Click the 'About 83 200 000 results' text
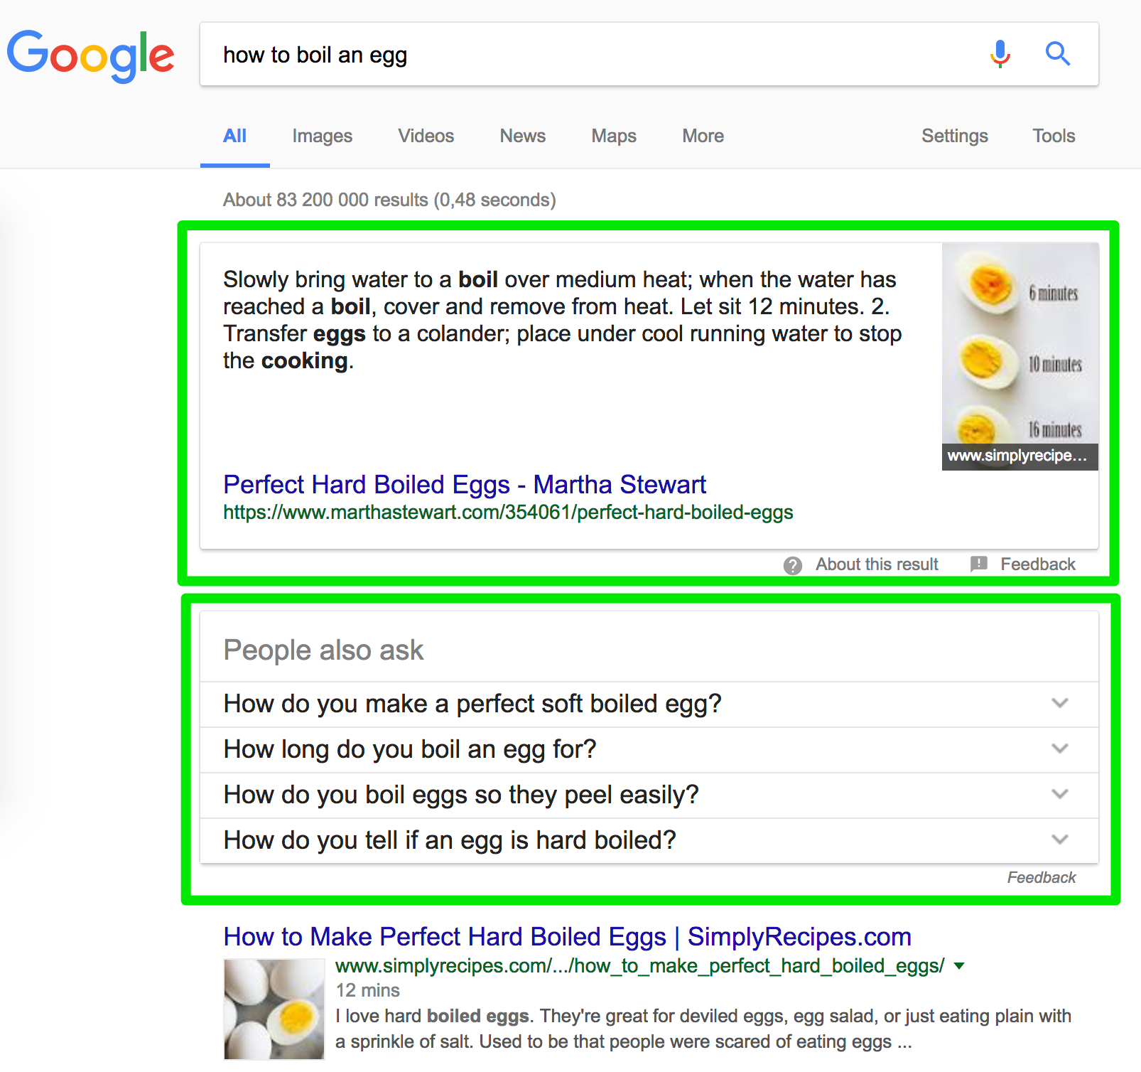The height and width of the screenshot is (1072, 1141). 389,200
